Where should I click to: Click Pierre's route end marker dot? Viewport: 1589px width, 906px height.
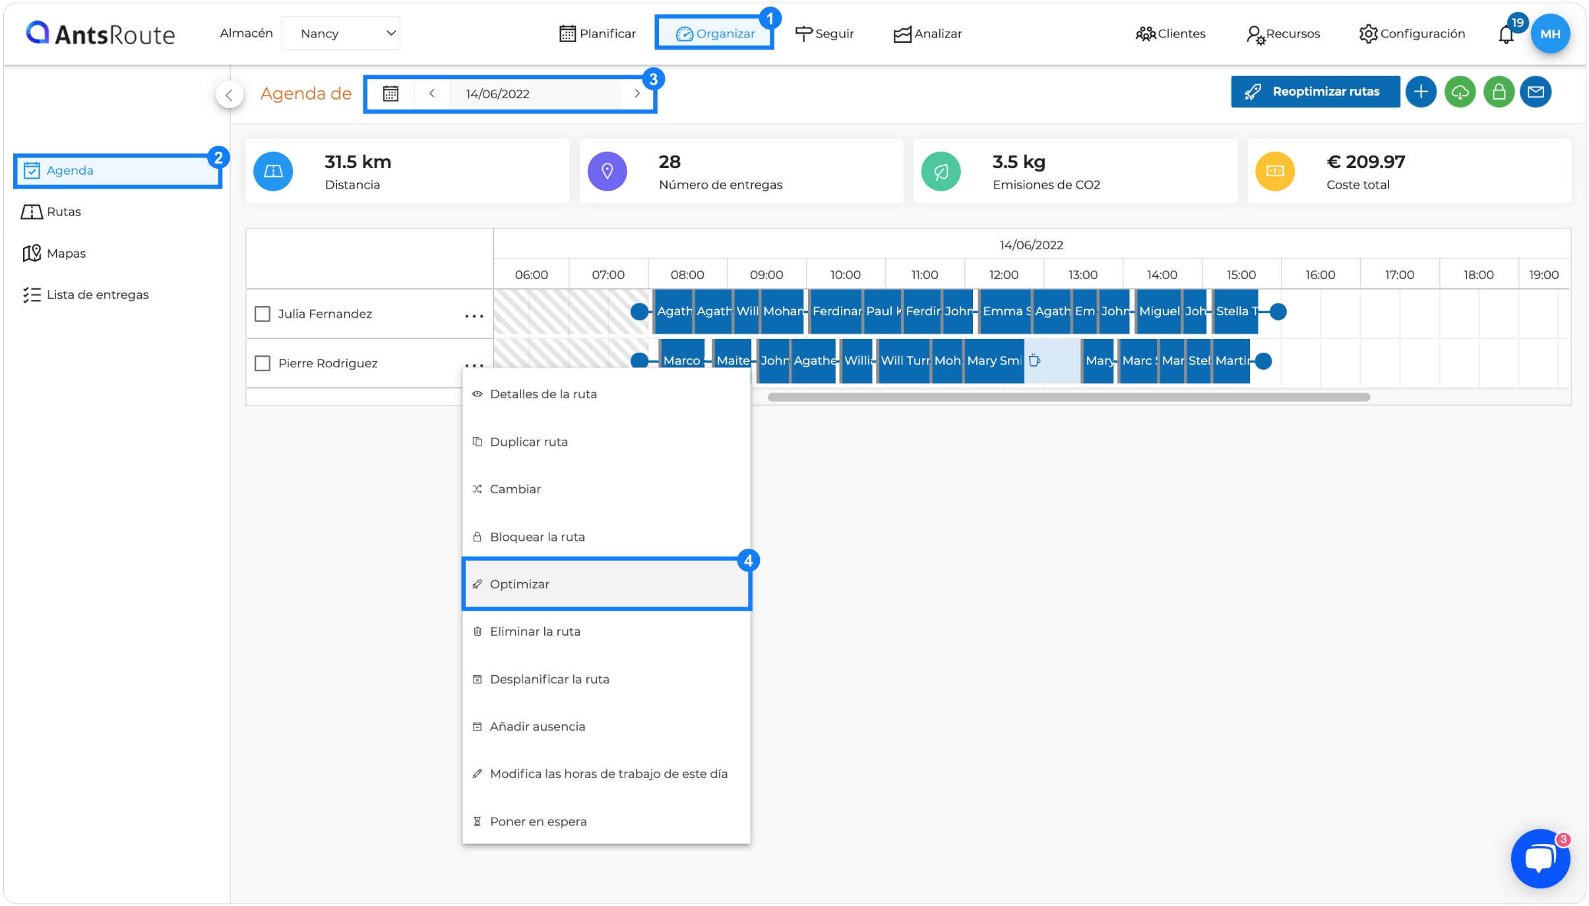tap(1263, 361)
